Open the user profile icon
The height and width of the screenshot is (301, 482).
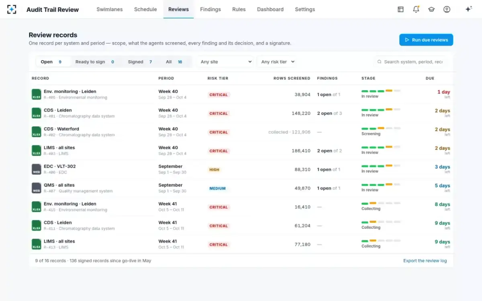click(447, 9)
